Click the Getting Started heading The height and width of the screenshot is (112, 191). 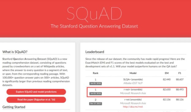click(14, 107)
